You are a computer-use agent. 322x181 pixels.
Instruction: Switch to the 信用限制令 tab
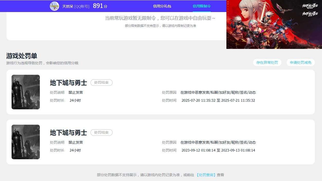click(202, 6)
